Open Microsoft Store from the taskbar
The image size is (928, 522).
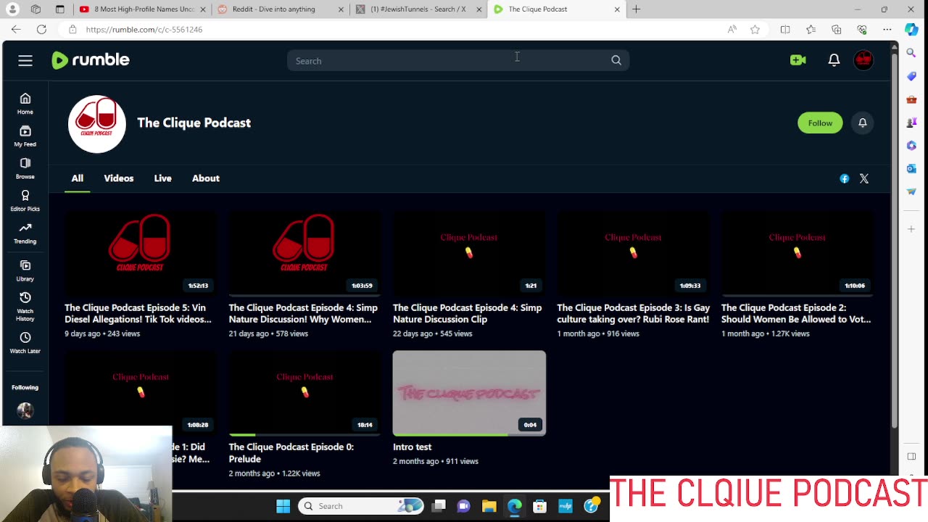[539, 506]
